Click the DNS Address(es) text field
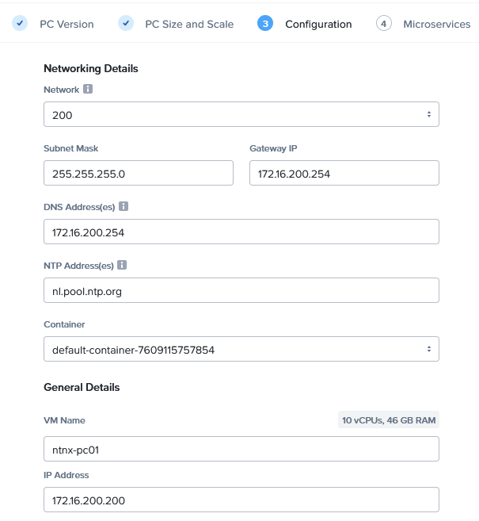 (x=241, y=232)
